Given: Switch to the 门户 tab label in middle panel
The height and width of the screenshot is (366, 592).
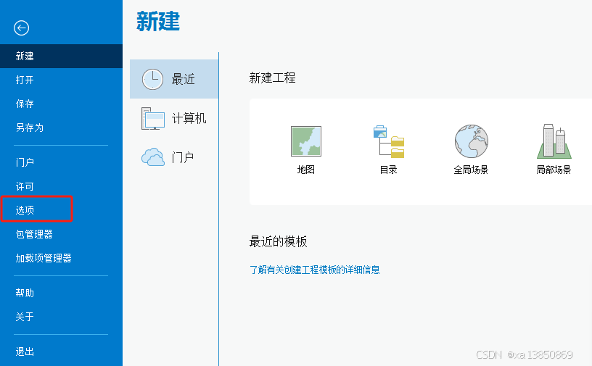Looking at the screenshot, I should pyautogui.click(x=183, y=157).
